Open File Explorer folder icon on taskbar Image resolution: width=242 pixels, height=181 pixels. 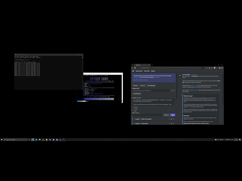tap(40, 140)
